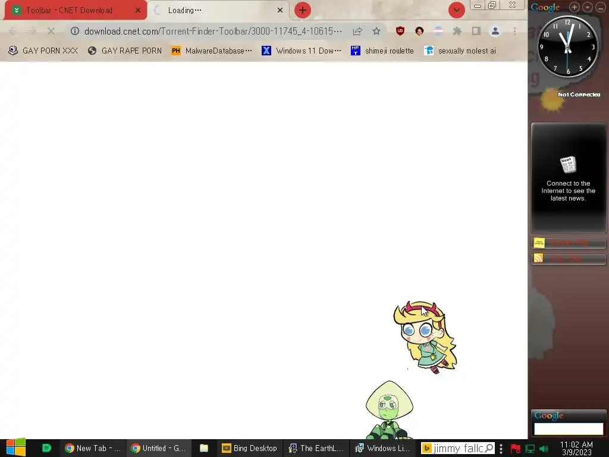Viewport: 609px width, 457px height.
Task: Open the Extensions puzzle piece menu
Action: [x=457, y=31]
